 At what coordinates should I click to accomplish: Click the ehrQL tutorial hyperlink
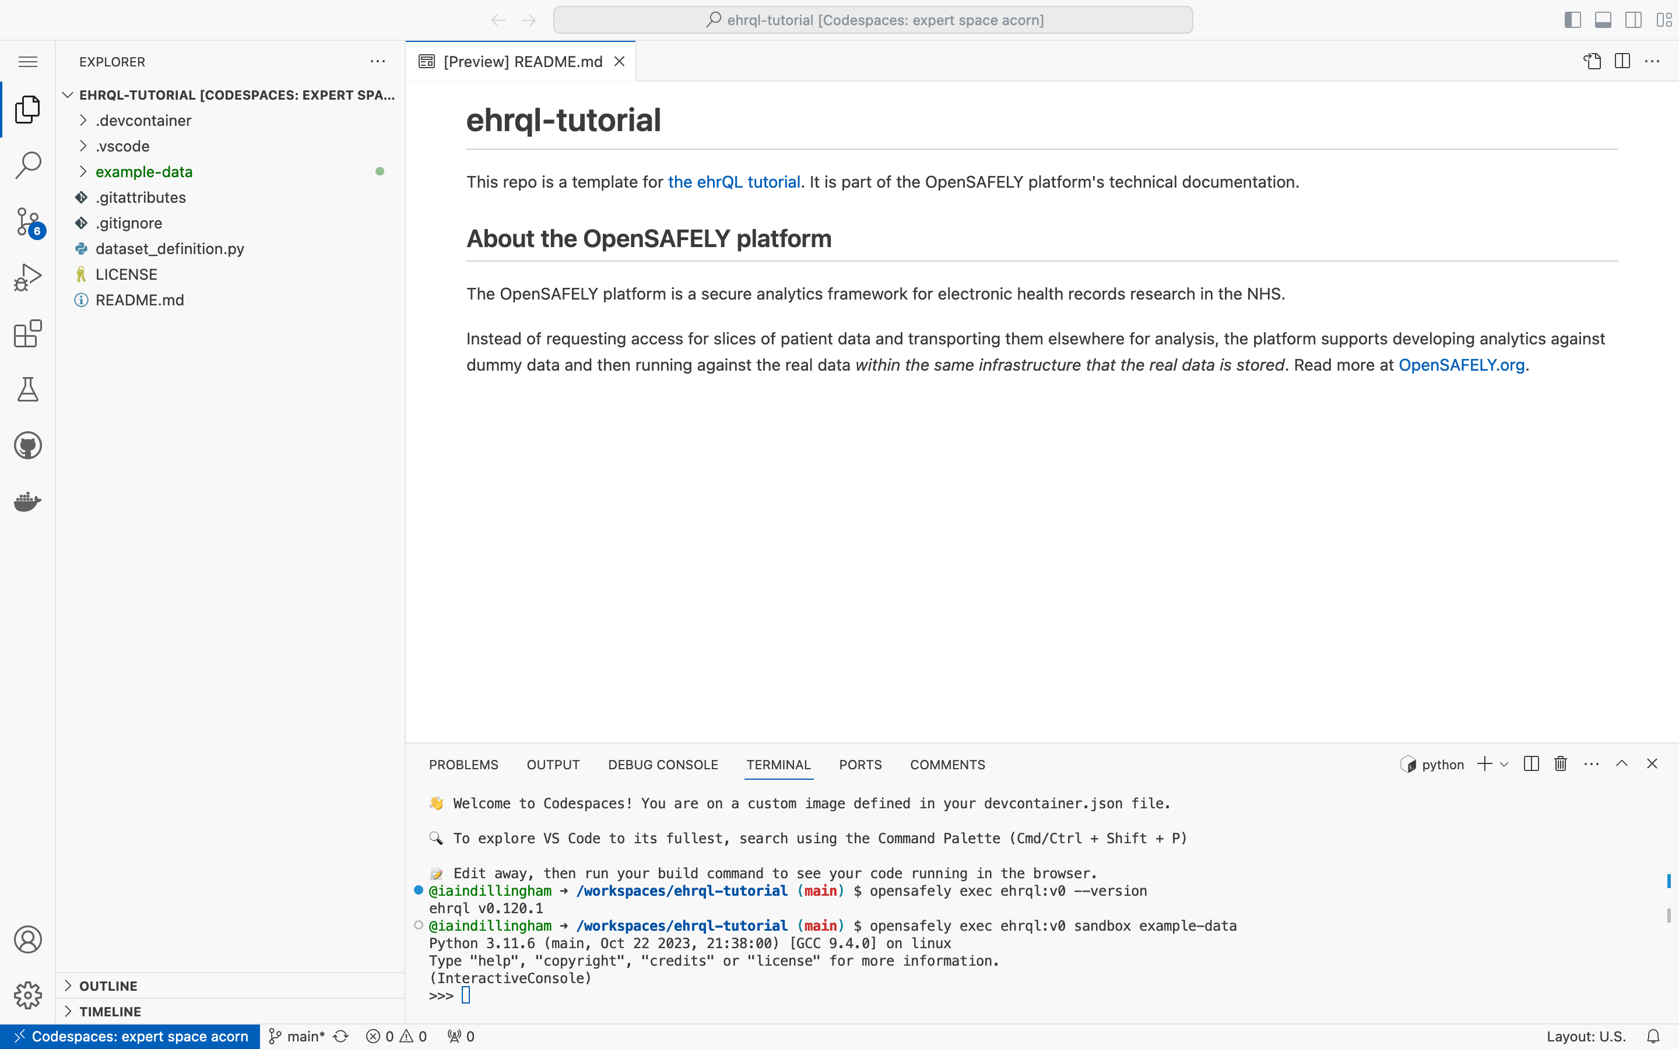point(734,182)
